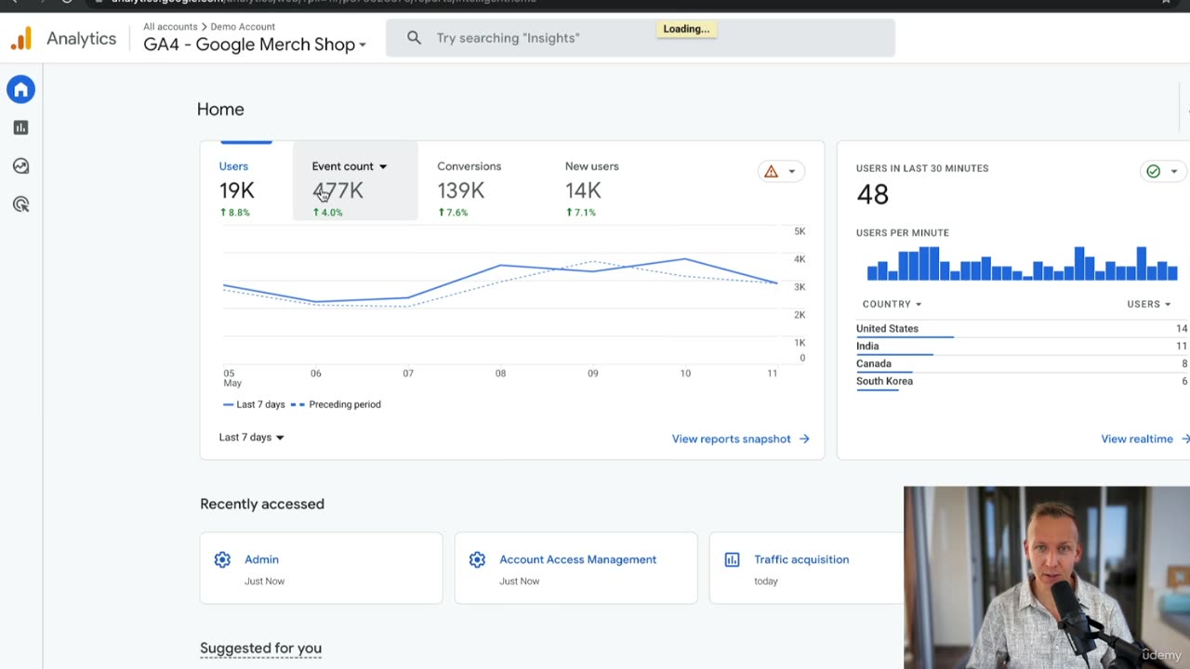Expand the warning indicator dropdown arrow
The image size is (1190, 669).
pos(792,171)
